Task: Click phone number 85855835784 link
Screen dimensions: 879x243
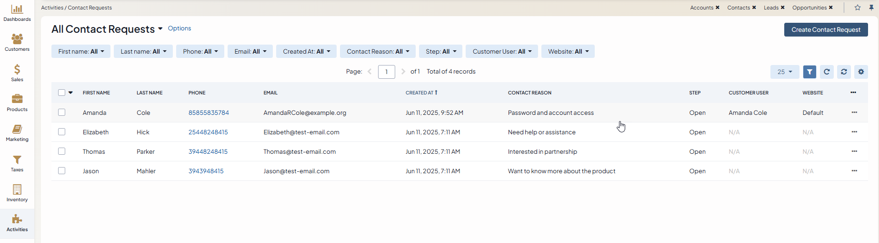Action: 209,112
